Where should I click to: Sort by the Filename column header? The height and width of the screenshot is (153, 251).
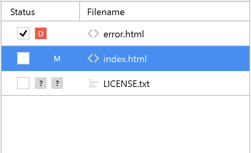click(106, 12)
